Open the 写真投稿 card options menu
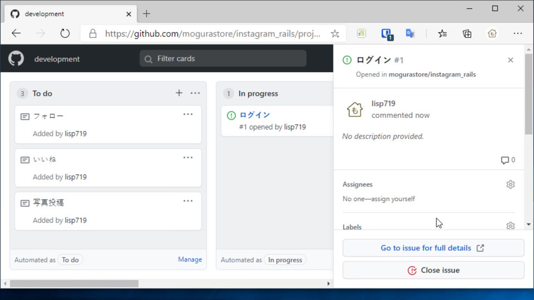534x300 pixels. (188, 201)
